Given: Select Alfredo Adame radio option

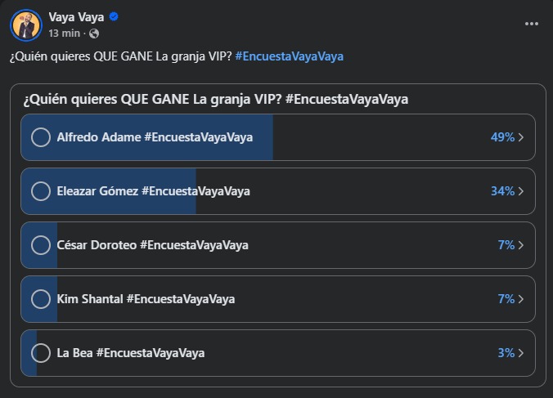Looking at the screenshot, I should point(41,137).
